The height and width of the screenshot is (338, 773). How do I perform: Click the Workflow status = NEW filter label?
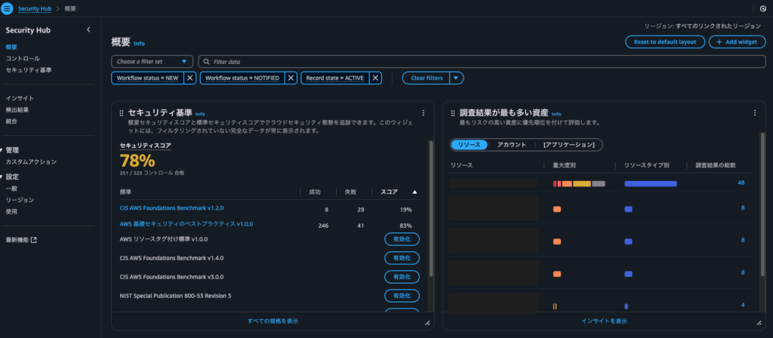(x=147, y=78)
